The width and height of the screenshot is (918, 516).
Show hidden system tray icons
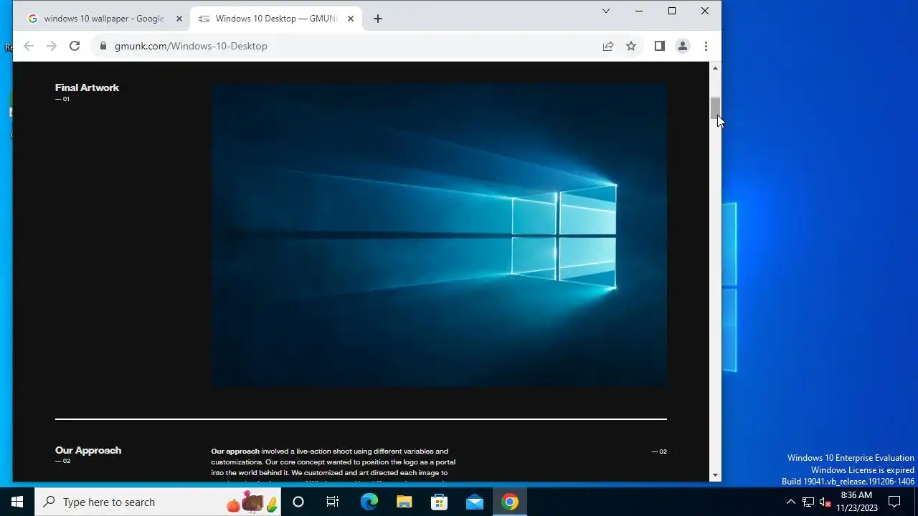791,502
